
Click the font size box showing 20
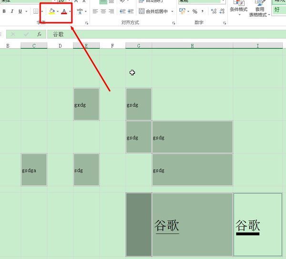[62, 1]
